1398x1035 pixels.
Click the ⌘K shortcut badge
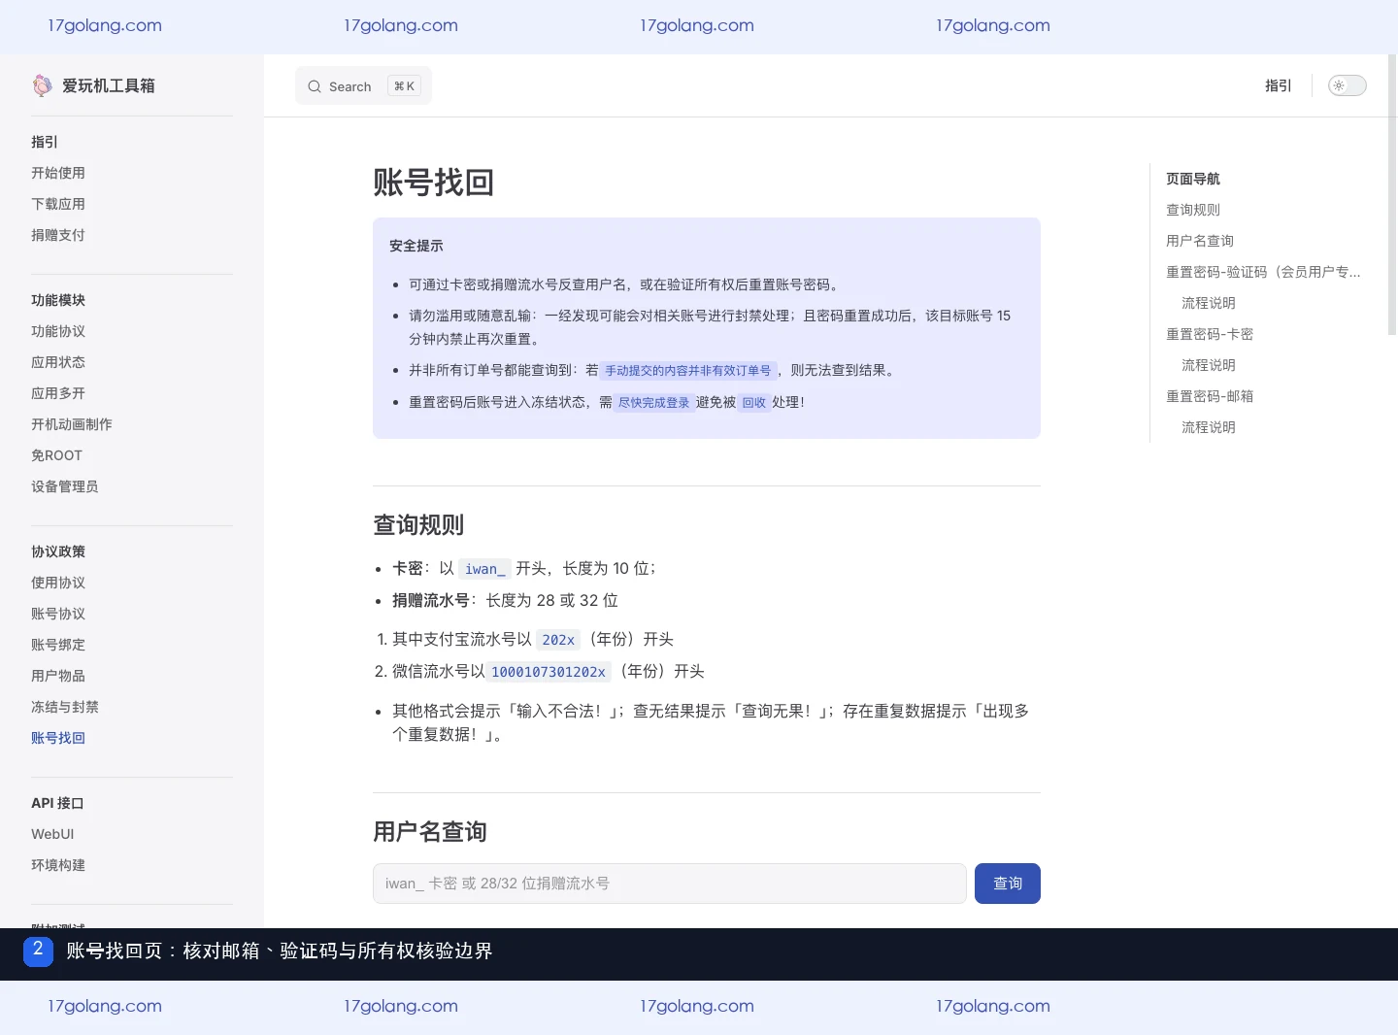[x=404, y=86]
